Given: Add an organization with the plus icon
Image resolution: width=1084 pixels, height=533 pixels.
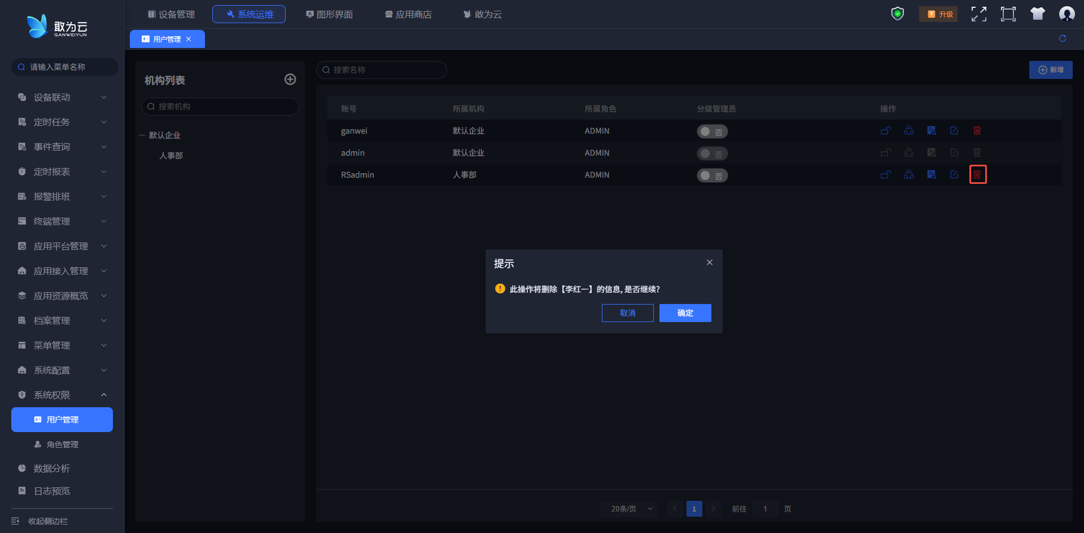Looking at the screenshot, I should coord(290,80).
